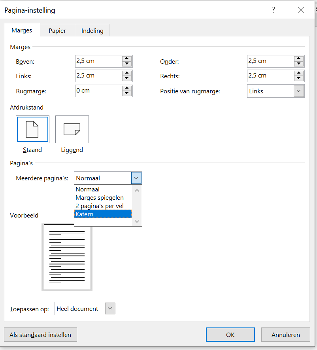Decrease the Rechts margin value

[299, 78]
